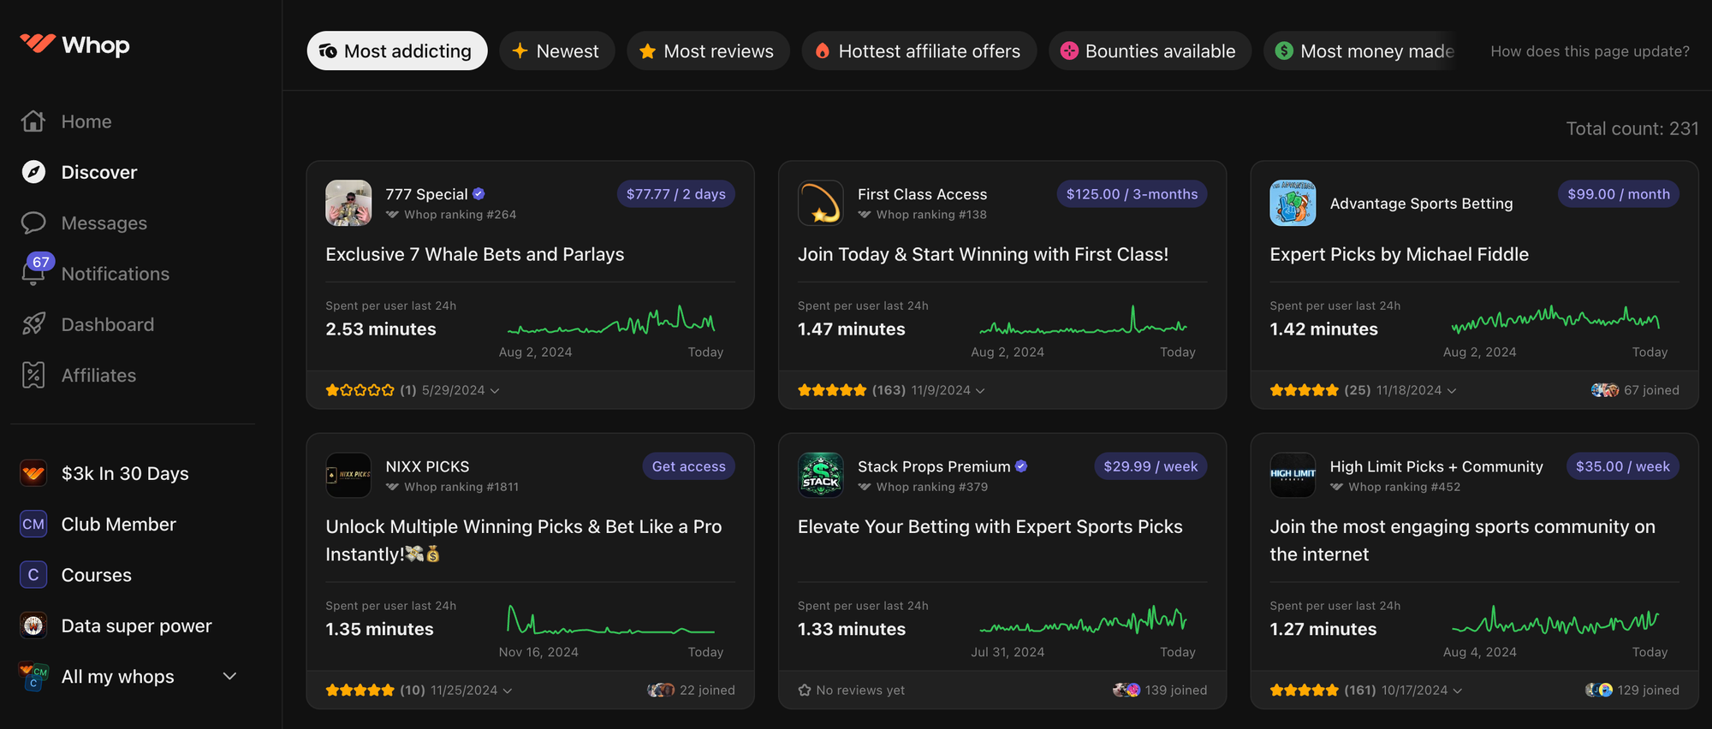Click the Discover compass icon

coord(33,172)
